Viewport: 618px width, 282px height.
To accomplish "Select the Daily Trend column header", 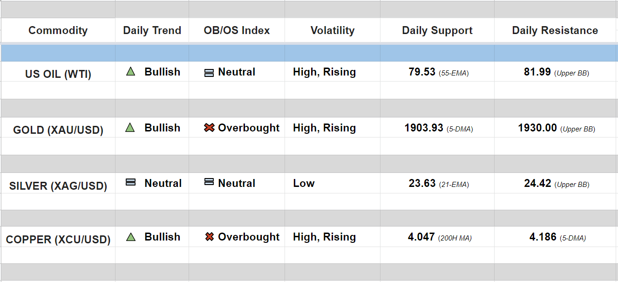I will 152,31.
